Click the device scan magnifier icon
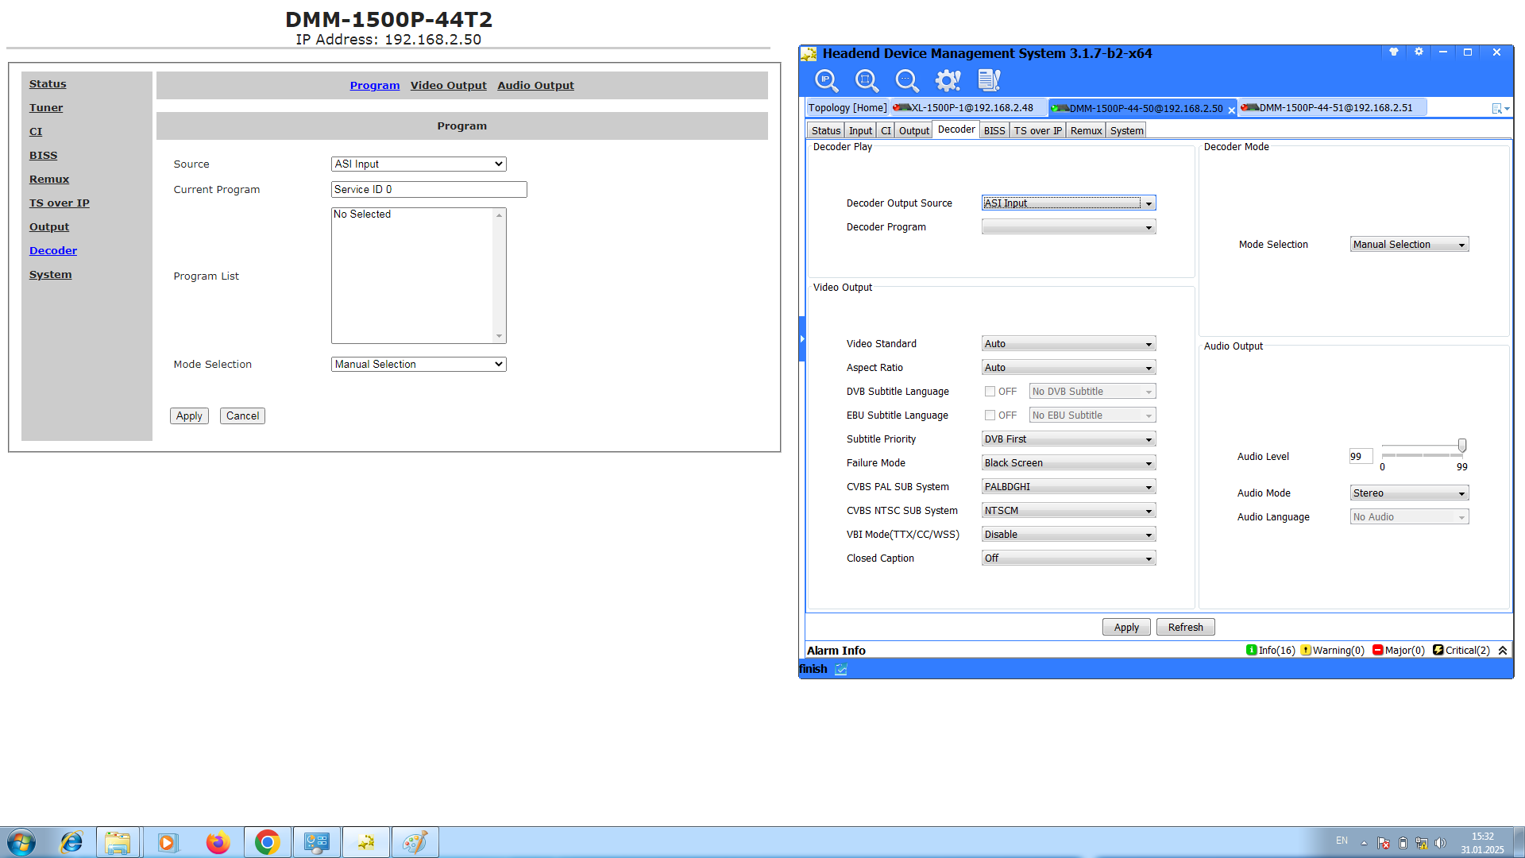This screenshot has height=858, width=1525. [867, 80]
